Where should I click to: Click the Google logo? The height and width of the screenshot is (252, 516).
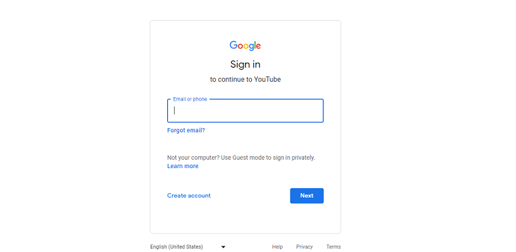(x=245, y=46)
